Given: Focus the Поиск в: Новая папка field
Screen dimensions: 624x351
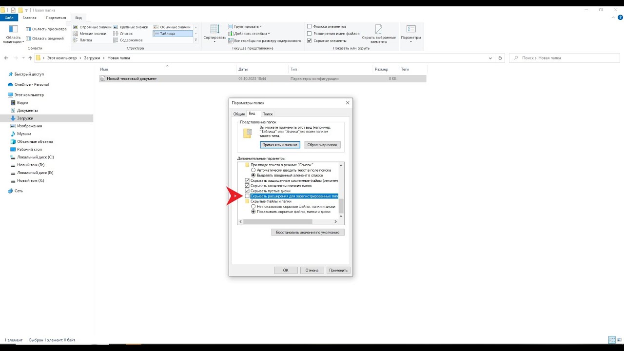Looking at the screenshot, I should coord(565,58).
